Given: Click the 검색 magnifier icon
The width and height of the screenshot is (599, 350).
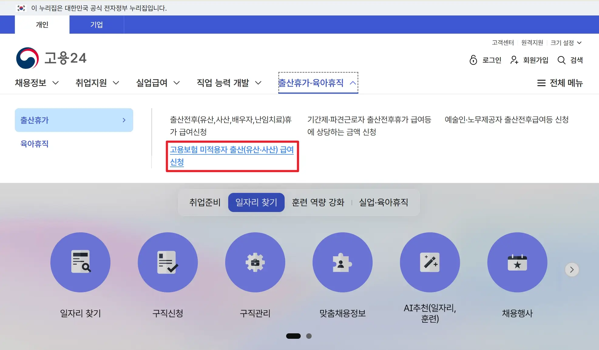Looking at the screenshot, I should [561, 60].
